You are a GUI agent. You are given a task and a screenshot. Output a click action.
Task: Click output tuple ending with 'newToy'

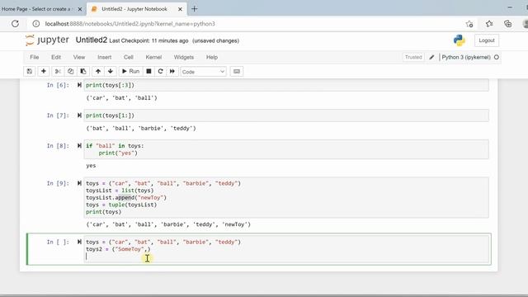(168, 224)
